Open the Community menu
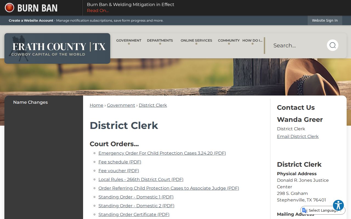 coord(229,41)
